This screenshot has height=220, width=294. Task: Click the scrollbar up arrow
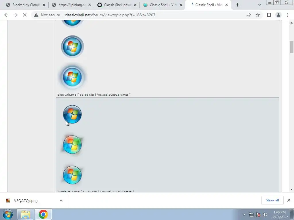point(291,23)
